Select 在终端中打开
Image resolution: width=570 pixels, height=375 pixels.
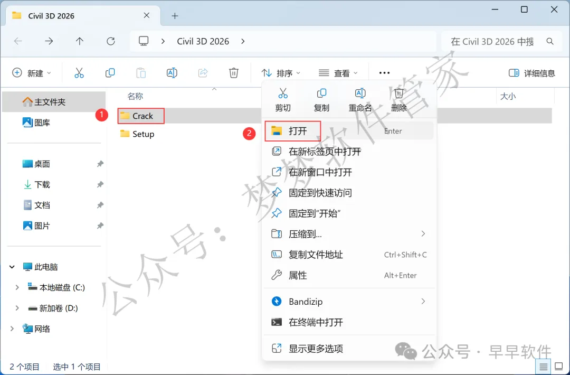[349, 322]
